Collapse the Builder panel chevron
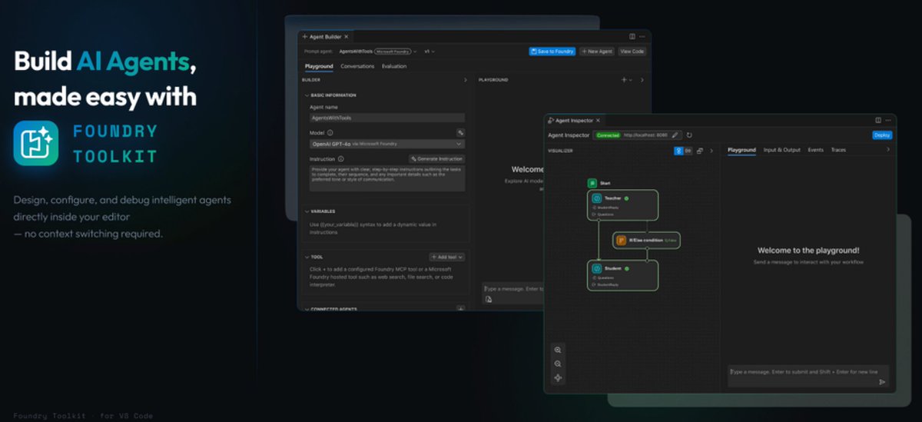The height and width of the screenshot is (422, 922). (465, 80)
